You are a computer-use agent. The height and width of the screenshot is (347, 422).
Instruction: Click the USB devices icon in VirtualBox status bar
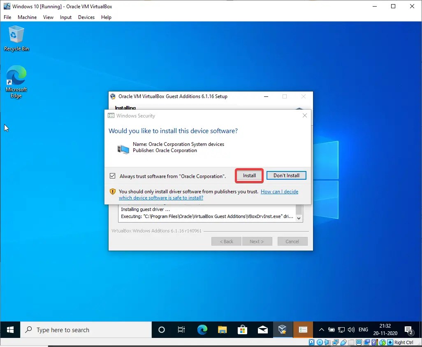tap(343, 342)
